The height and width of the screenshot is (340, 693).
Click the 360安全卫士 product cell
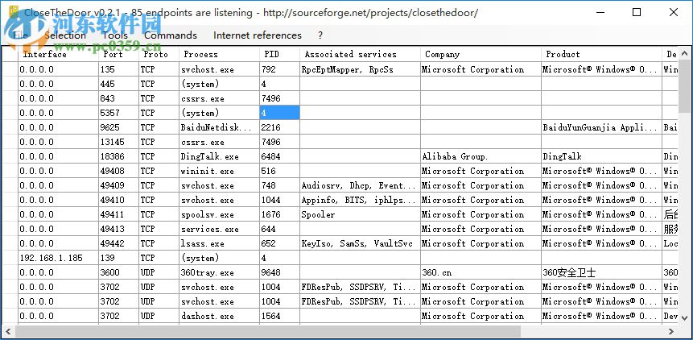601,273
